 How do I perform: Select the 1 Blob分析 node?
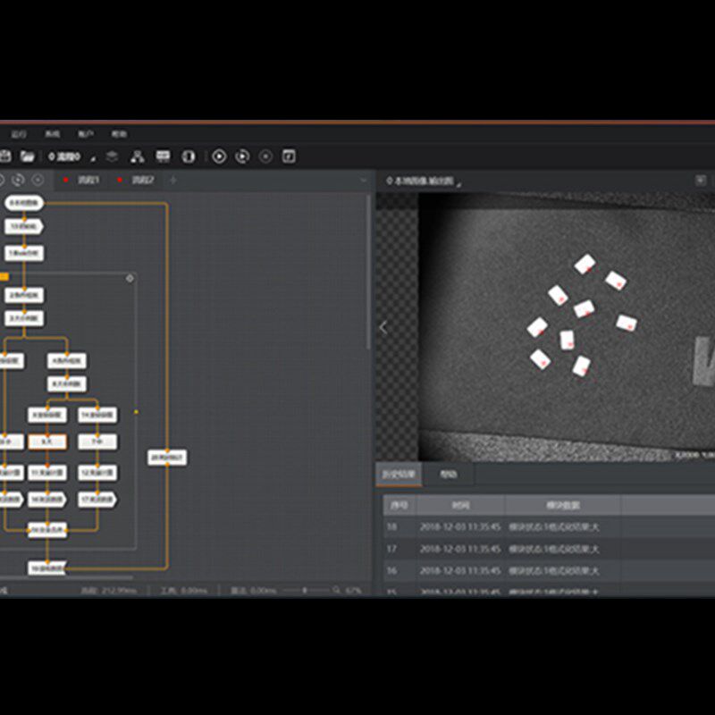[x=24, y=254]
